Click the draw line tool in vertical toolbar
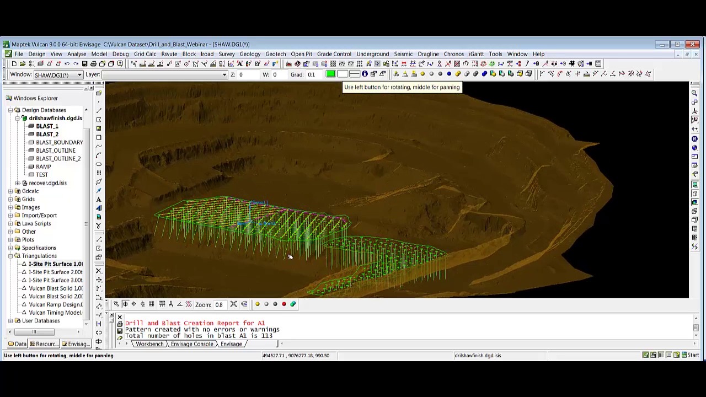 tap(99, 111)
